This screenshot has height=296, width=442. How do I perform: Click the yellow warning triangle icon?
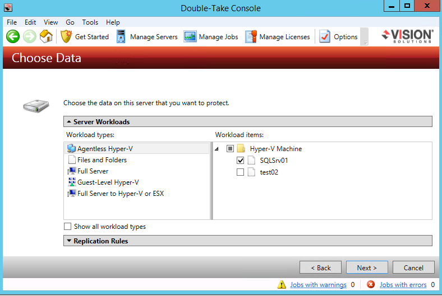pyautogui.click(x=282, y=284)
